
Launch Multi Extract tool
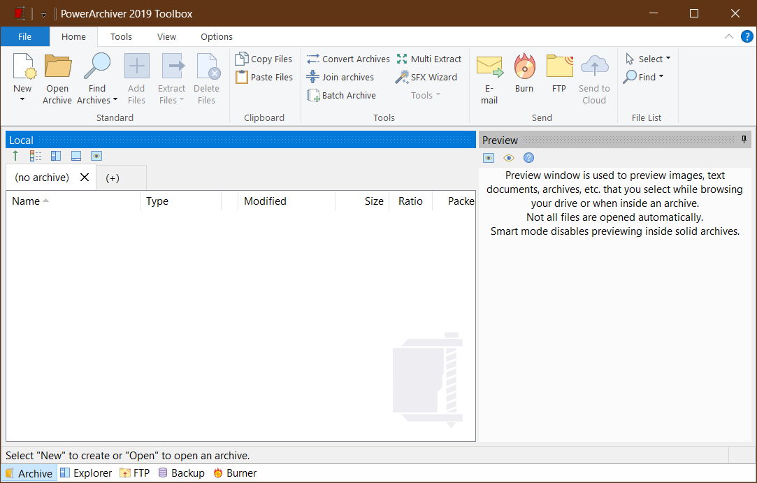point(428,59)
